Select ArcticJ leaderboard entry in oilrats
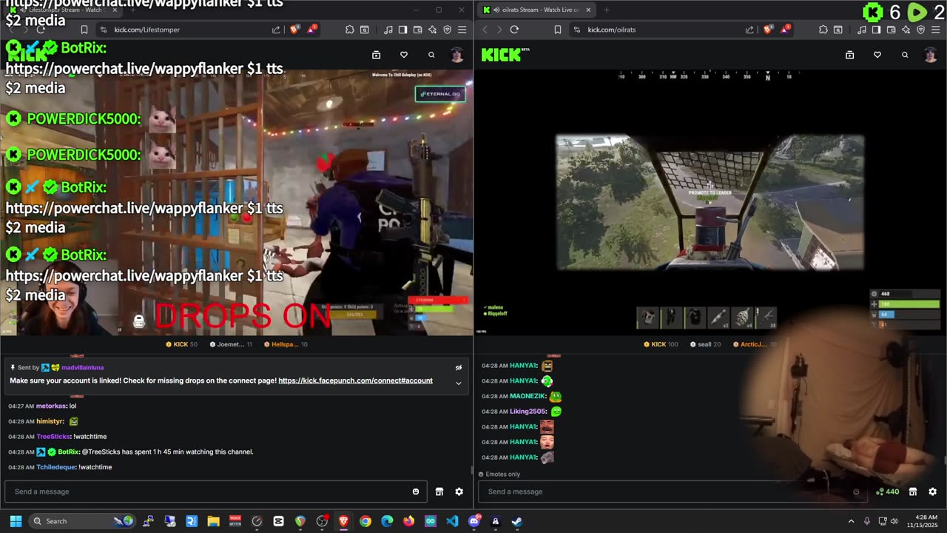The width and height of the screenshot is (947, 533). click(x=753, y=344)
